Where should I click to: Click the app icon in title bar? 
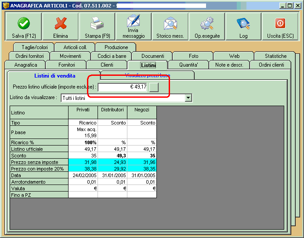6,5
